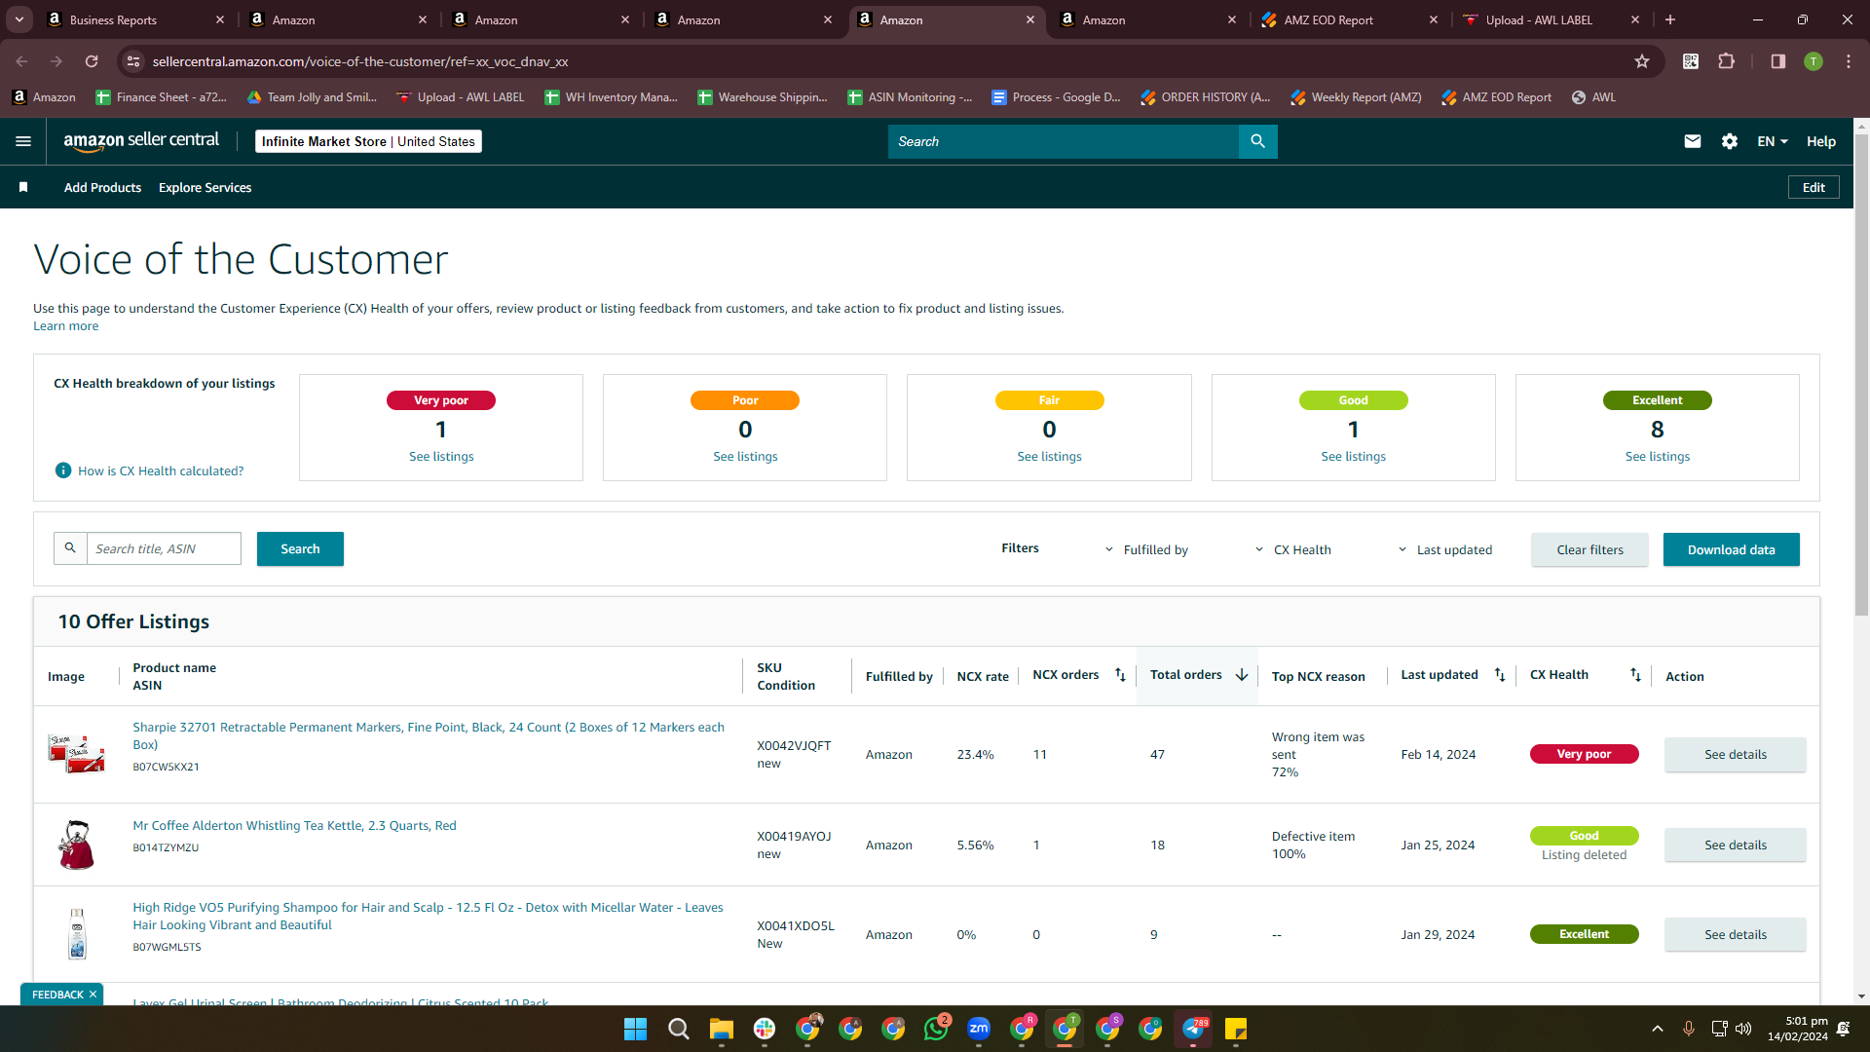Click the magnifier button in top search bar

click(x=1257, y=141)
